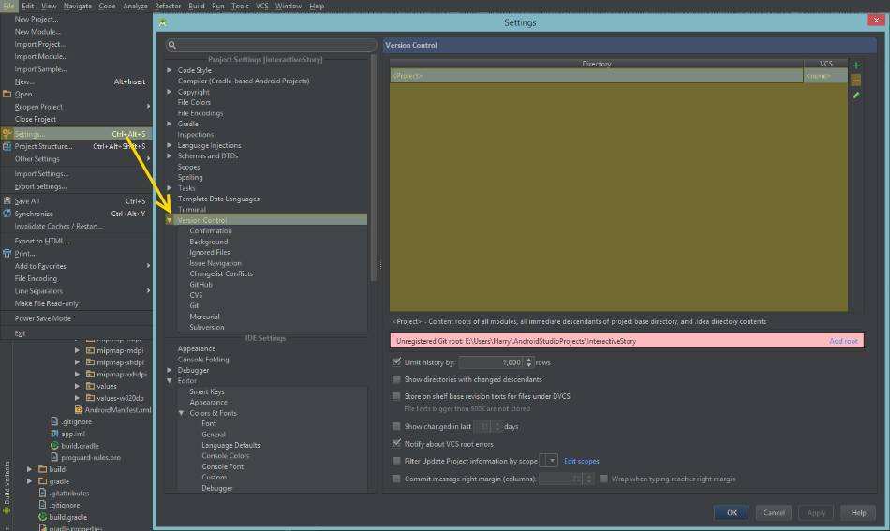Viewport: 890px width, 531px height.
Task: Click the Print icon in File menu
Action: [7, 254]
